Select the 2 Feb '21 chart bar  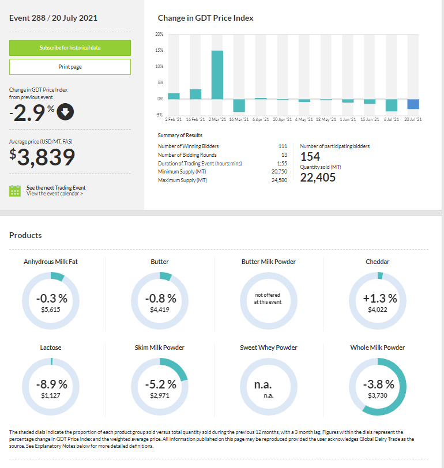(x=174, y=96)
